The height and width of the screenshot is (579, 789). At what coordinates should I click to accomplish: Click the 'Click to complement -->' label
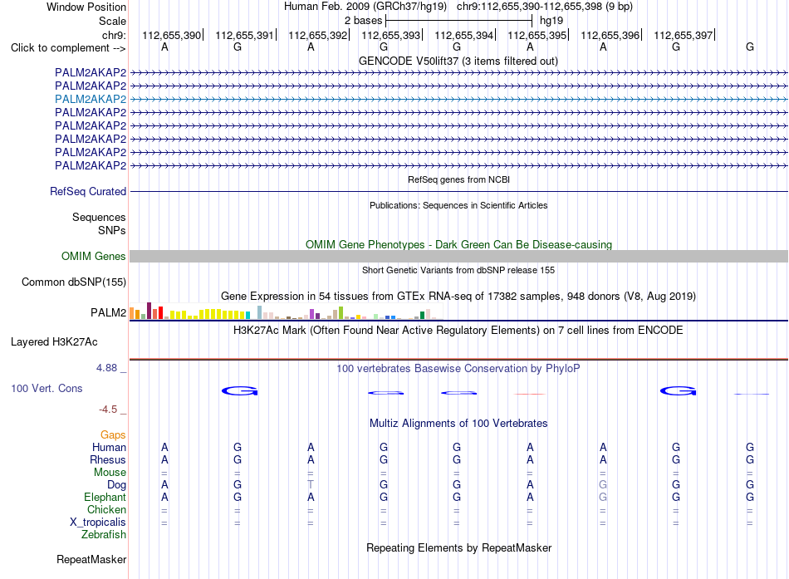tap(68, 48)
